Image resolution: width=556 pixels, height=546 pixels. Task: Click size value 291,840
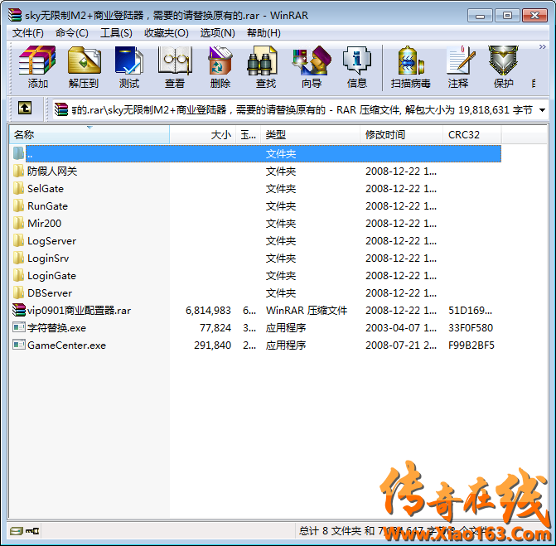[x=212, y=345]
